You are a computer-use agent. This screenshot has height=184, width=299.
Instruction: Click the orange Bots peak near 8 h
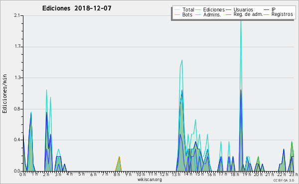coord(119,157)
